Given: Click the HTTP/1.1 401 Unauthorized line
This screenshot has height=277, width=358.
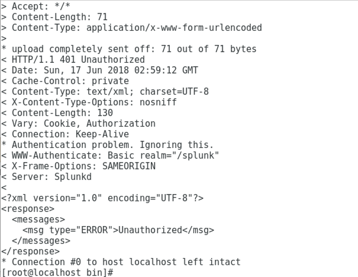Looking at the screenshot, I should coord(73,59).
